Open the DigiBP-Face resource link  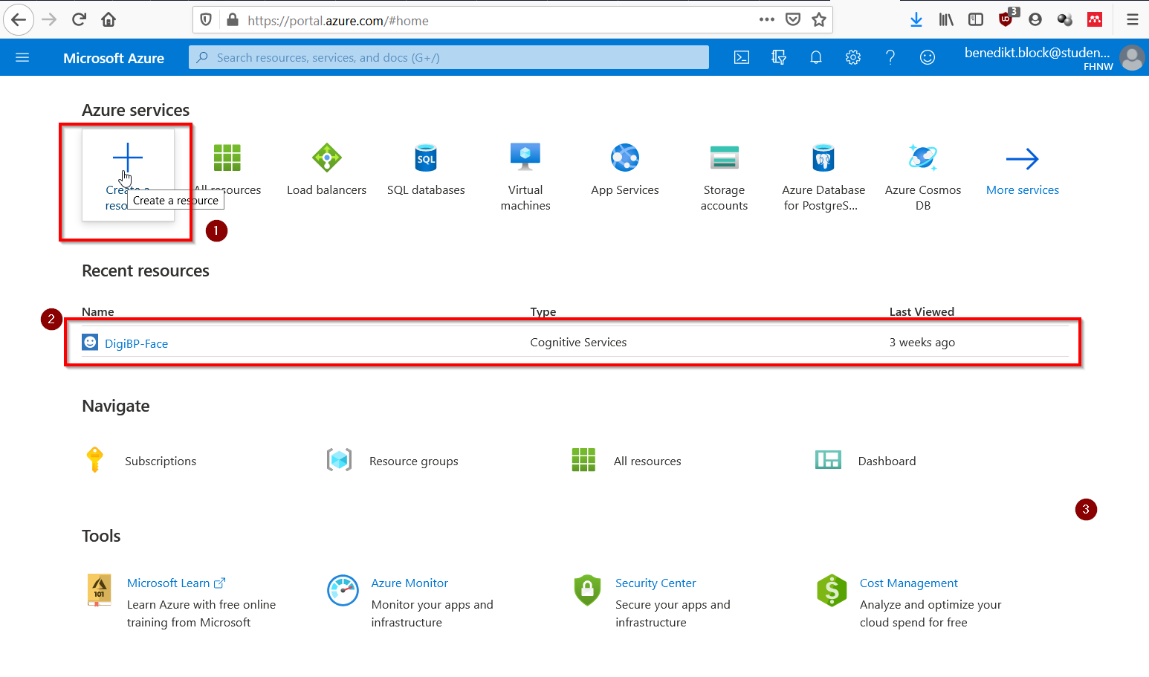coord(136,343)
